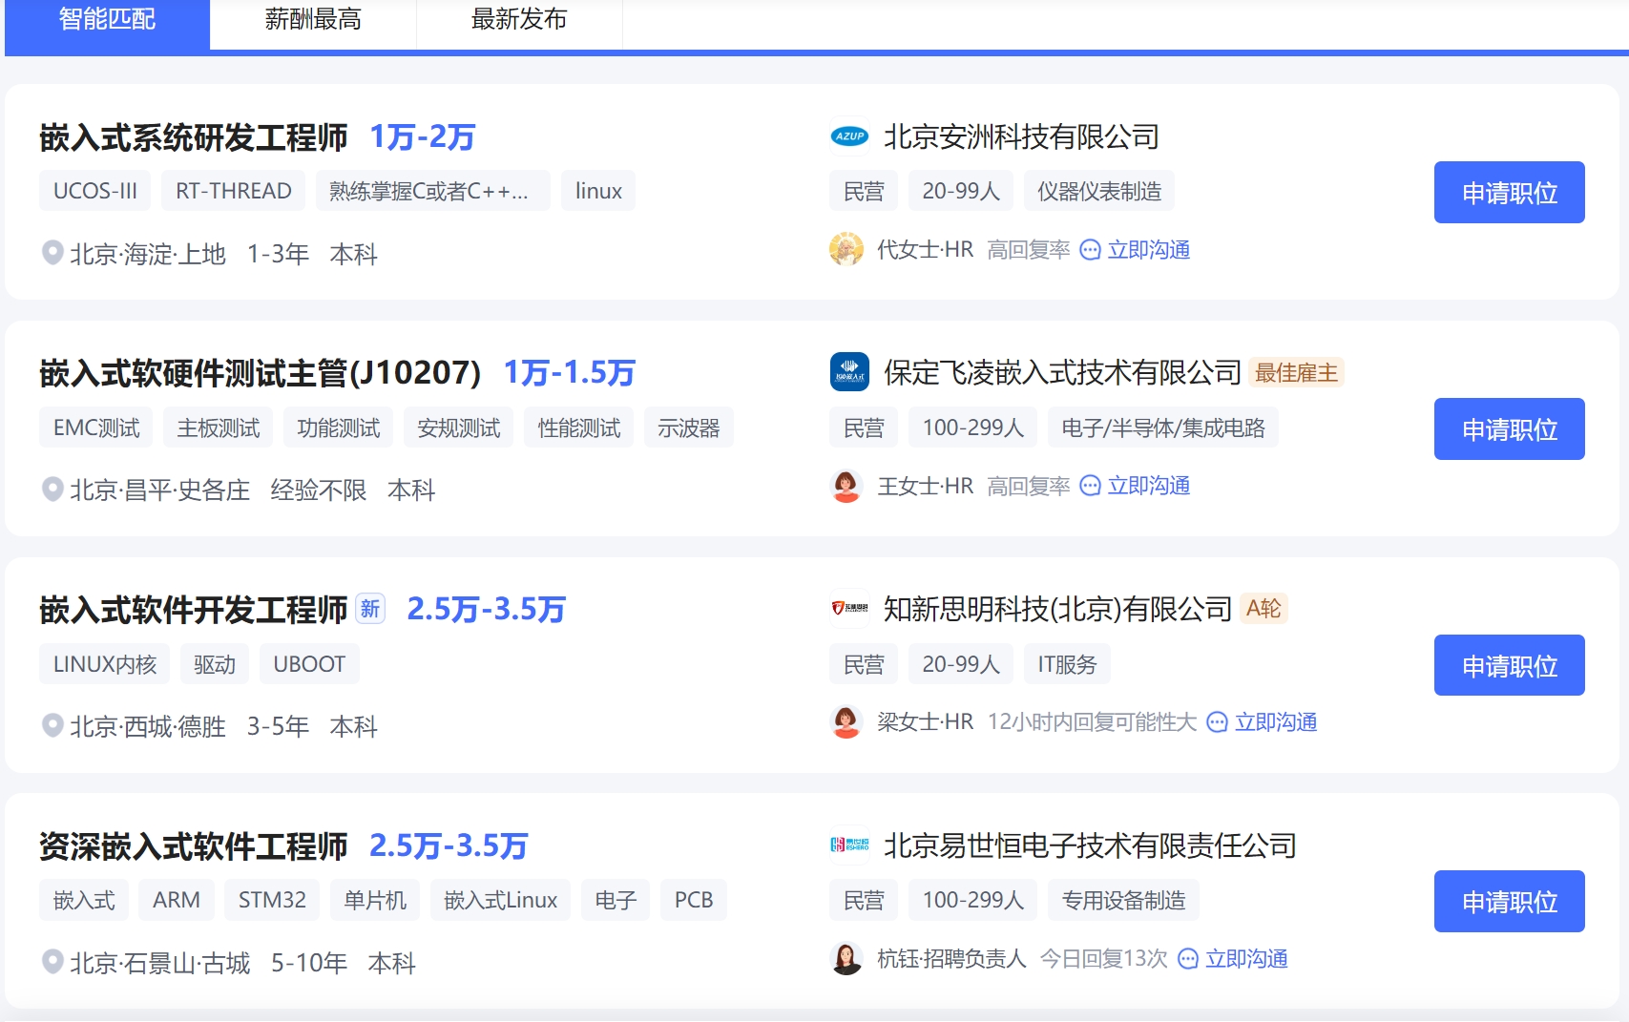Click the 专用设备制造 industry tag
Screen dimensions: 1629x1022
[1123, 900]
